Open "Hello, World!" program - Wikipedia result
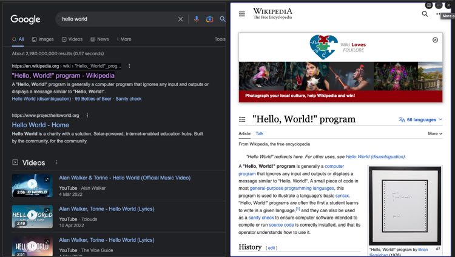Image resolution: width=455 pixels, height=257 pixels. point(63,76)
